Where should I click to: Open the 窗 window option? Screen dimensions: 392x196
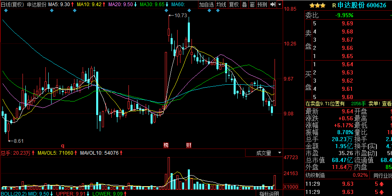[x=252, y=5]
